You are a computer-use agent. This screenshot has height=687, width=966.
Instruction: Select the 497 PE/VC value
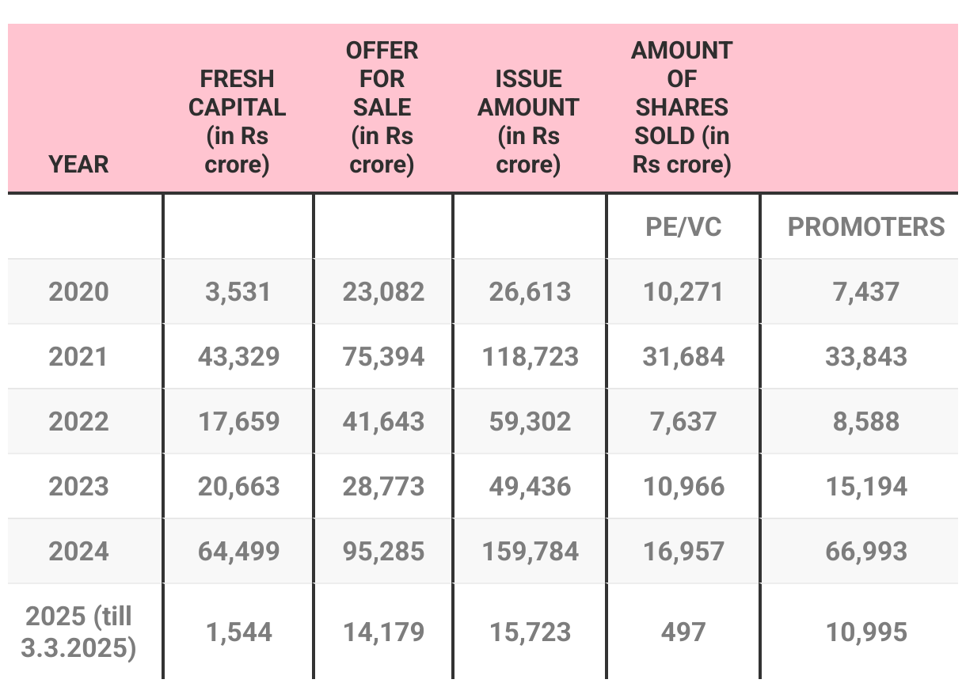[x=683, y=632]
